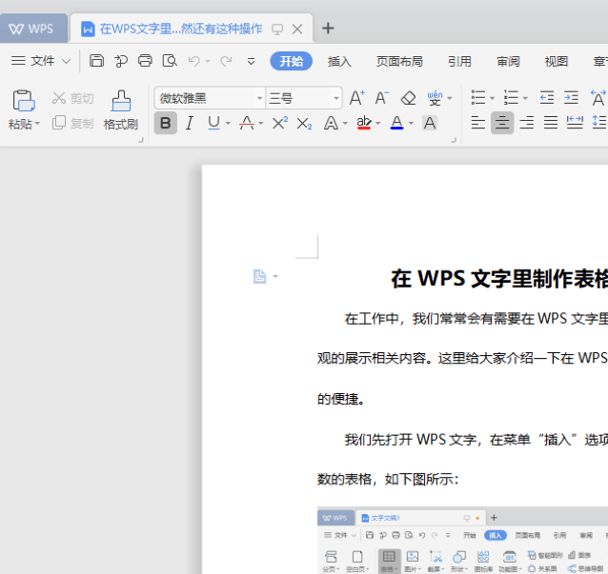The width and height of the screenshot is (608, 574).
Task: Click the 格式刷 format painter
Action: click(x=121, y=110)
